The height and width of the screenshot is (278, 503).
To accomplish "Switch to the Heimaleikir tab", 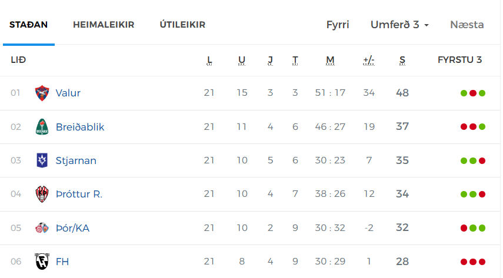I will point(104,25).
